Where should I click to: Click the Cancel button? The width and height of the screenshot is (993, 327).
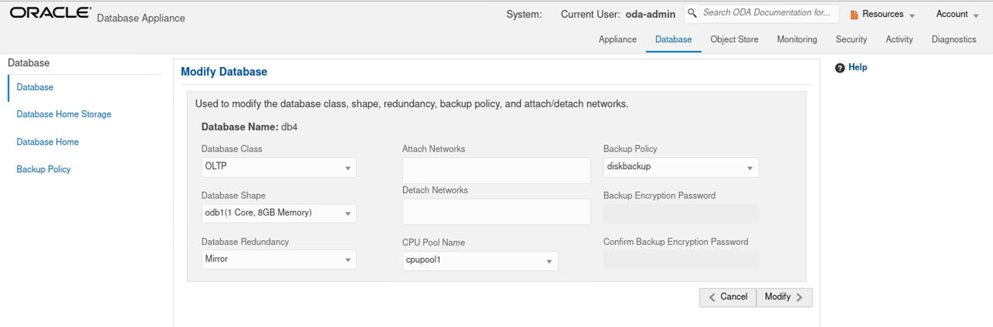(728, 297)
